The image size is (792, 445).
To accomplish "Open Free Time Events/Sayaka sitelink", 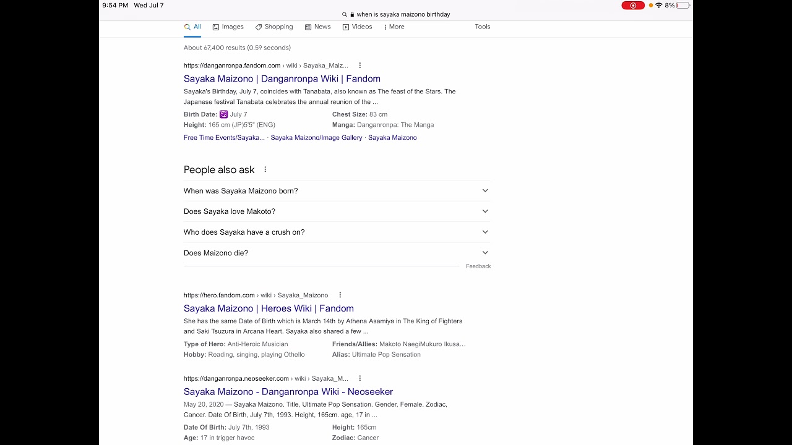I will 224,138.
